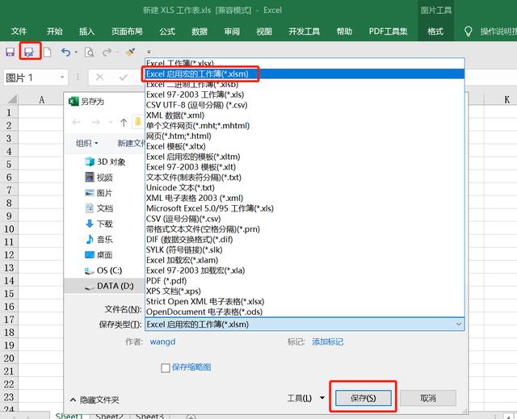Image resolution: width=517 pixels, height=419 pixels.
Task: Click the Save As icon in quick access toolbar
Action: tap(29, 52)
